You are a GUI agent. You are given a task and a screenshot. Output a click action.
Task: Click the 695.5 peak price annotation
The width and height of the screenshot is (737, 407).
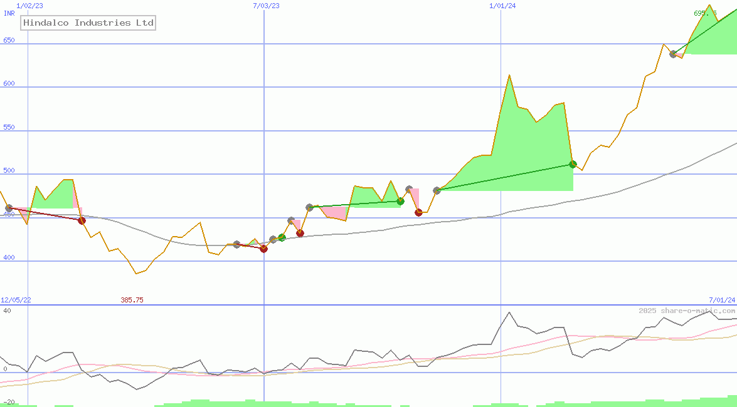tap(704, 12)
